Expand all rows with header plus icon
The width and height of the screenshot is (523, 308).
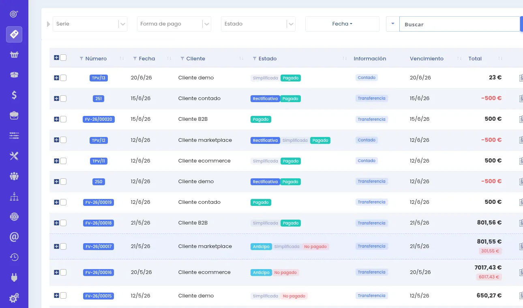(56, 58)
